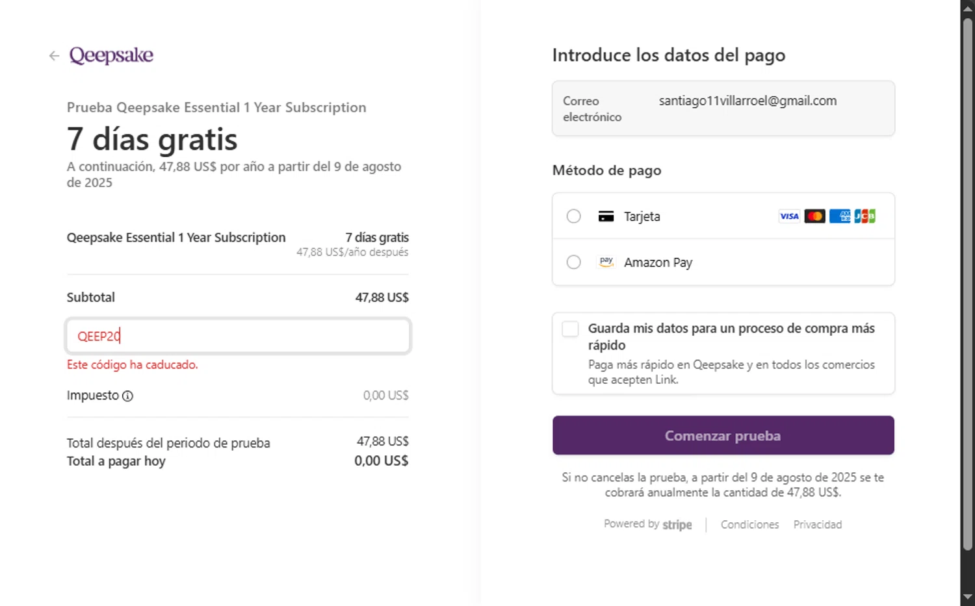Image resolution: width=975 pixels, height=606 pixels.
Task: Select the Amazon Pay radio button
Action: click(x=573, y=262)
